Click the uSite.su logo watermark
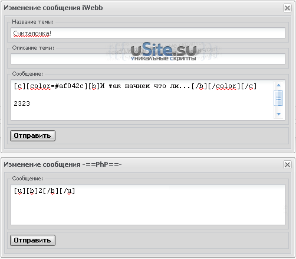The width and height of the screenshot is (296, 259). (163, 51)
